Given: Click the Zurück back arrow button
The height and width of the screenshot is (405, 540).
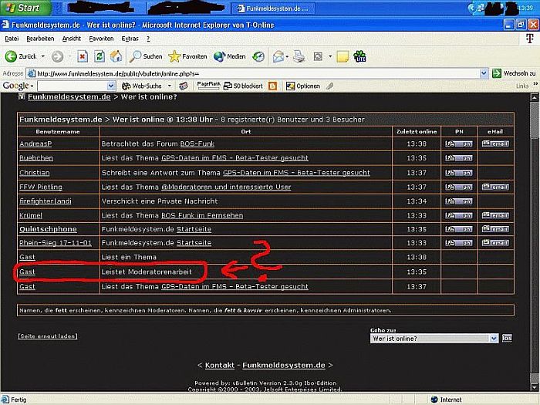Looking at the screenshot, I should point(22,56).
